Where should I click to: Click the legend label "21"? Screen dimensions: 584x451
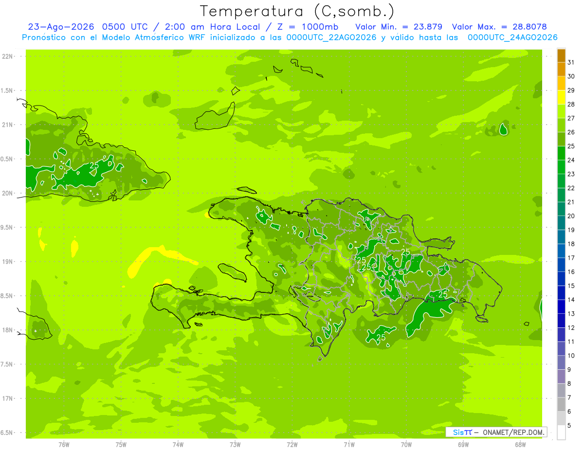click(571, 202)
